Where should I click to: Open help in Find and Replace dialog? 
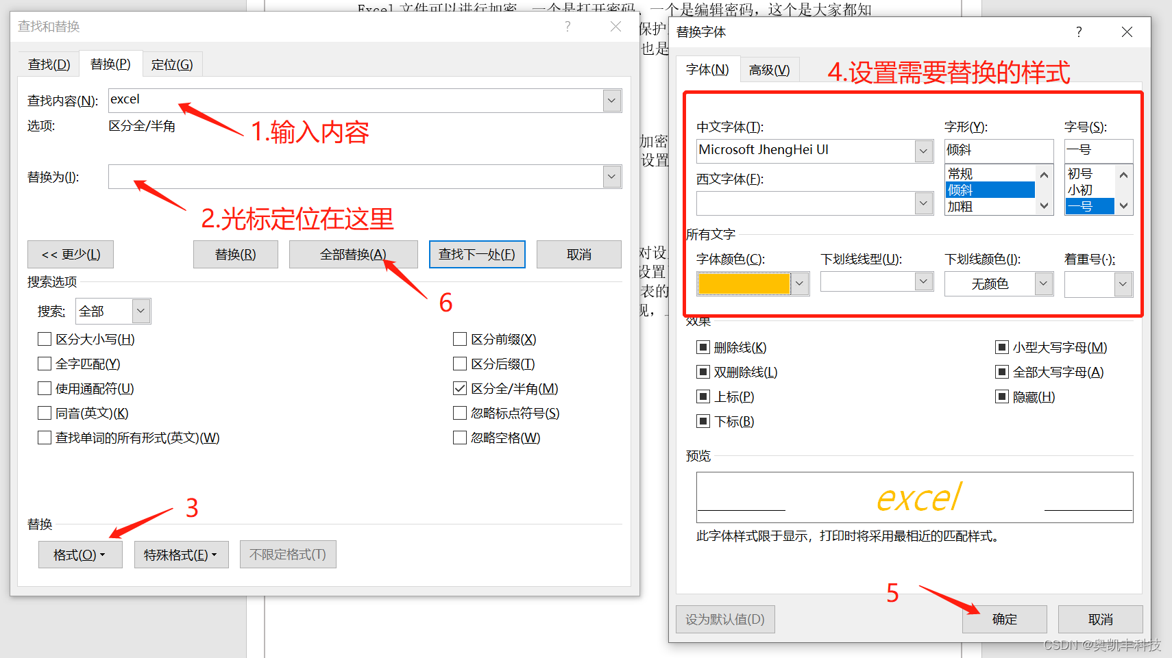click(x=567, y=27)
